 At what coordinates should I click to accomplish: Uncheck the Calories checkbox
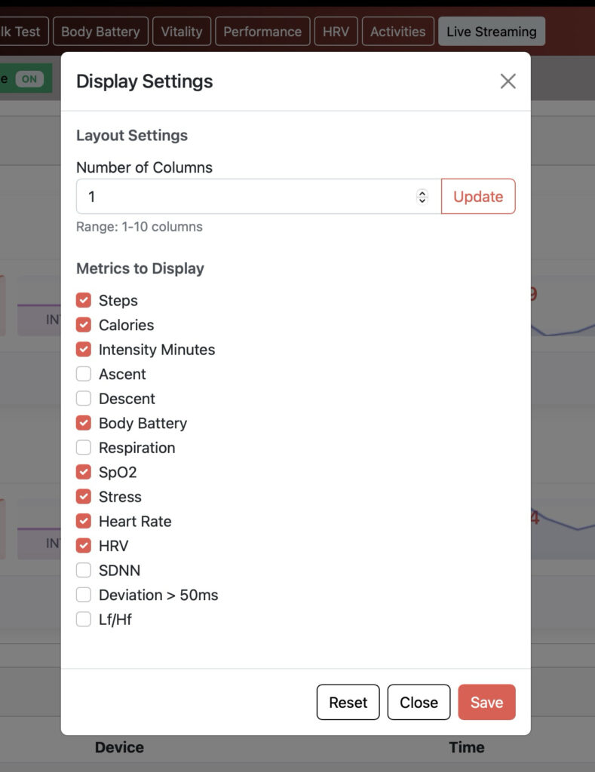pos(84,325)
